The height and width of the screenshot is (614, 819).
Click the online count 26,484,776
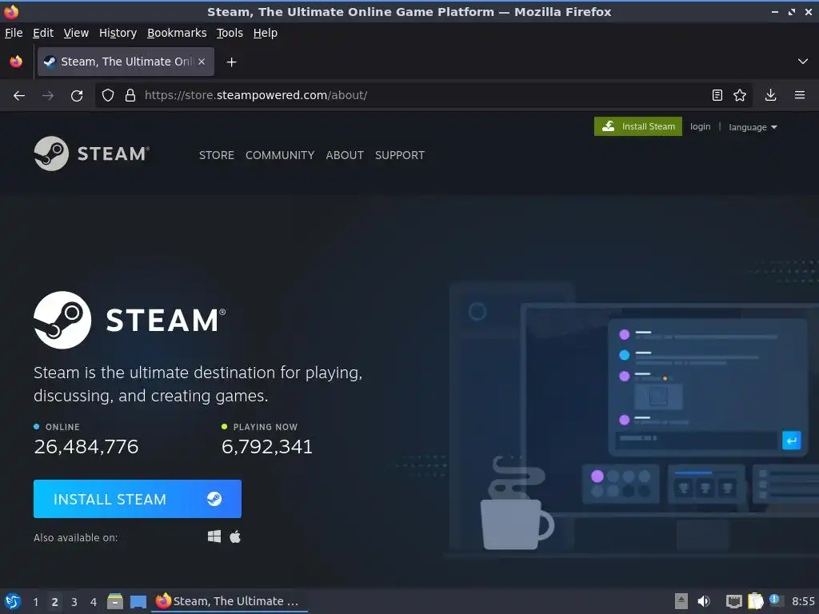coord(86,446)
